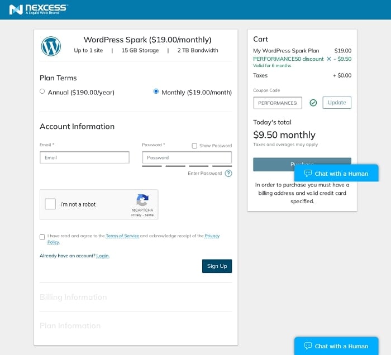Click the 'Valid for 6 months' note
The height and width of the screenshot is (355, 391).
(x=272, y=65)
